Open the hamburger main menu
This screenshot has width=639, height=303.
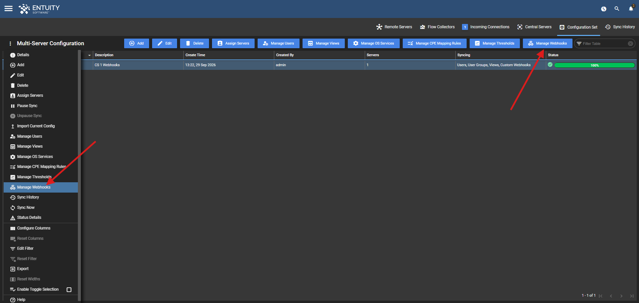[x=9, y=9]
